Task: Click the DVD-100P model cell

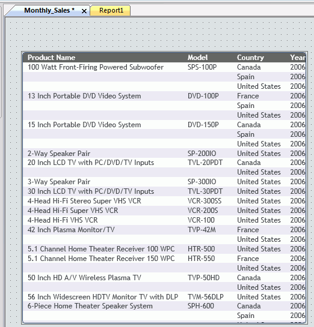Action: coord(203,96)
